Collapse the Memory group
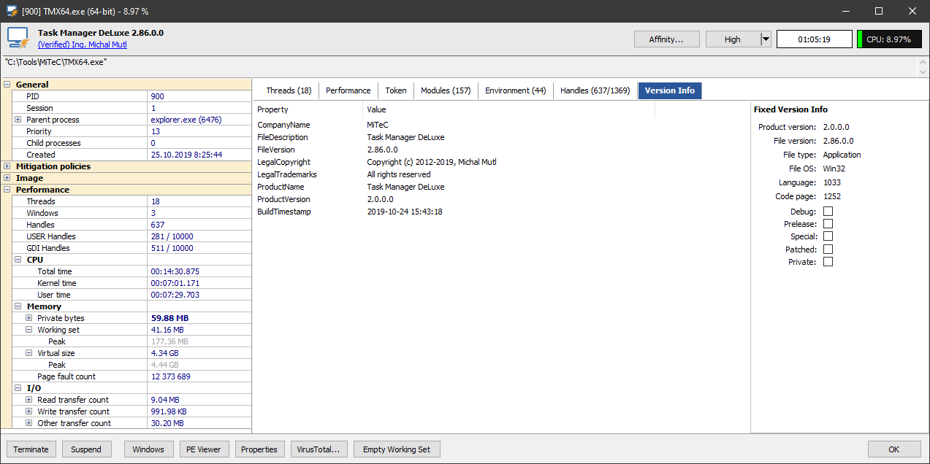This screenshot has height=464, width=930. pyautogui.click(x=18, y=306)
